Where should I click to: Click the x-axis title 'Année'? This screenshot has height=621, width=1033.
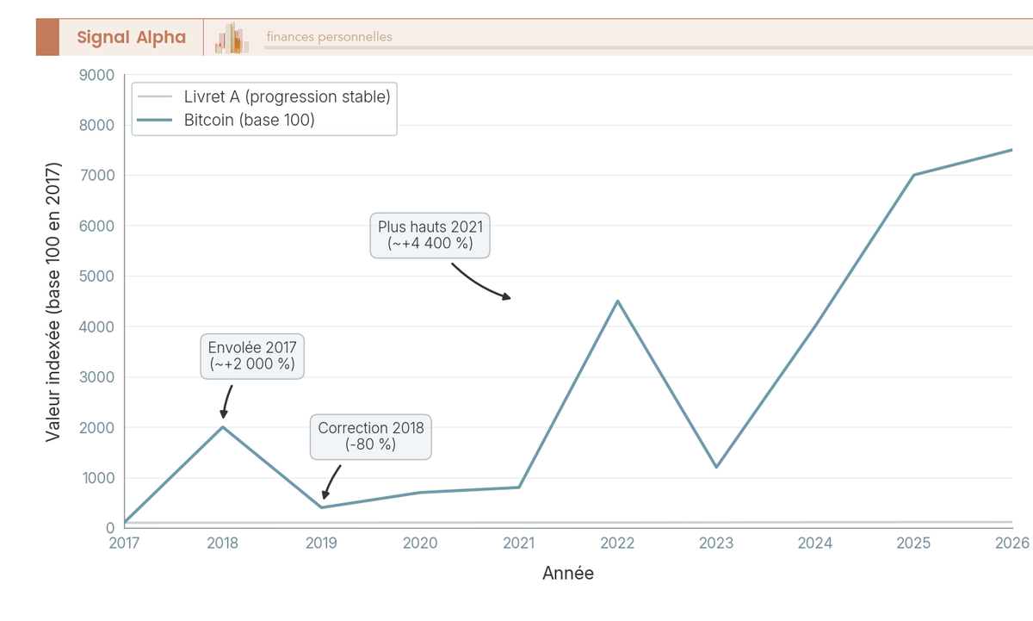(x=568, y=573)
